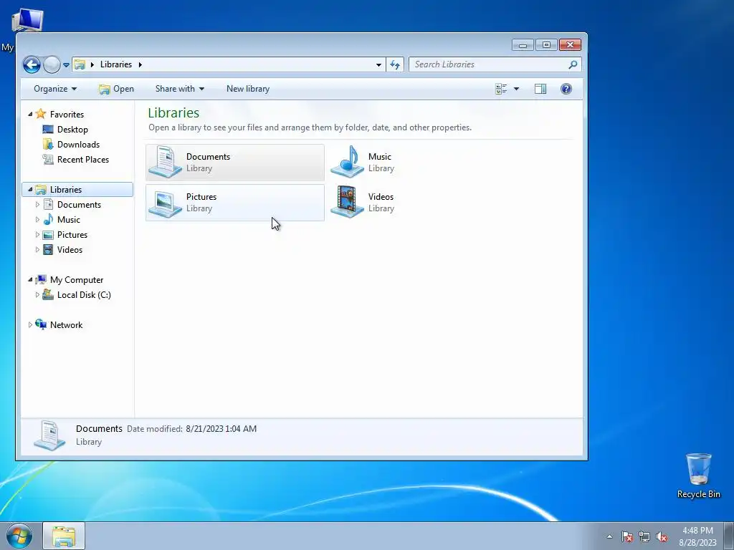Viewport: 734px width, 550px height.
Task: Click the greyed Forward arrow button
Action: (x=52, y=64)
